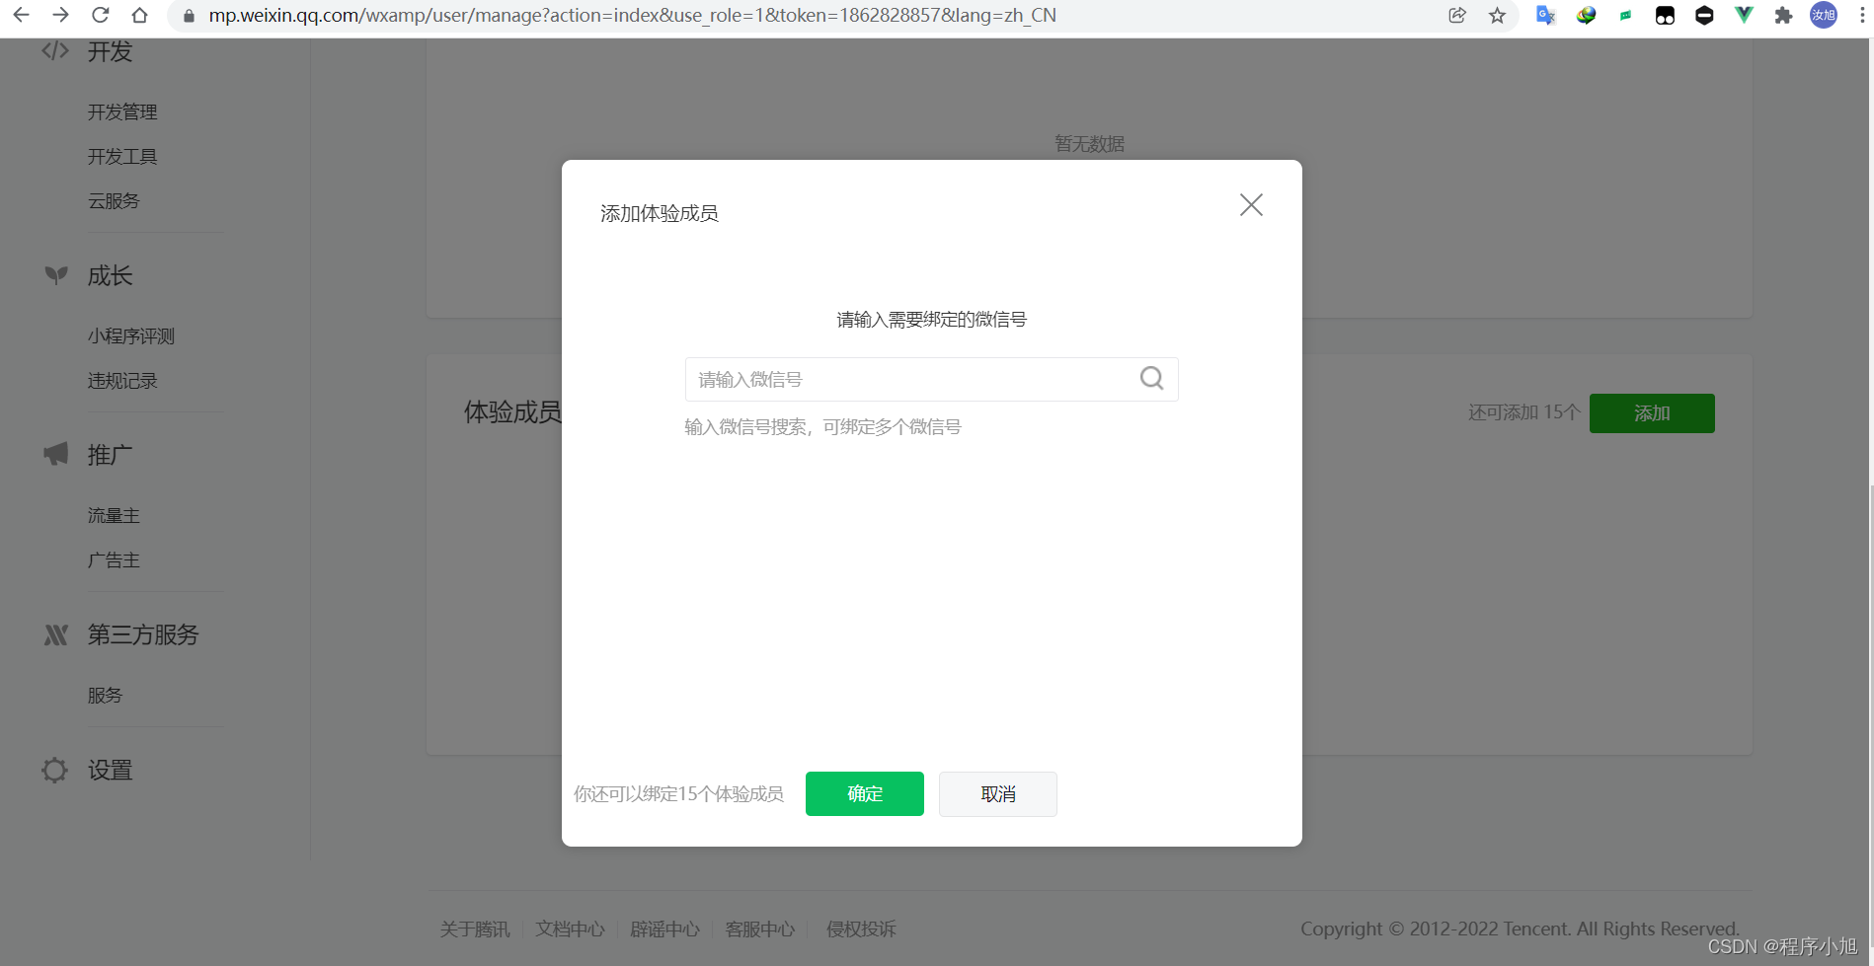The image size is (1874, 966).
Task: Bookmark this page with the star icon
Action: (1497, 15)
